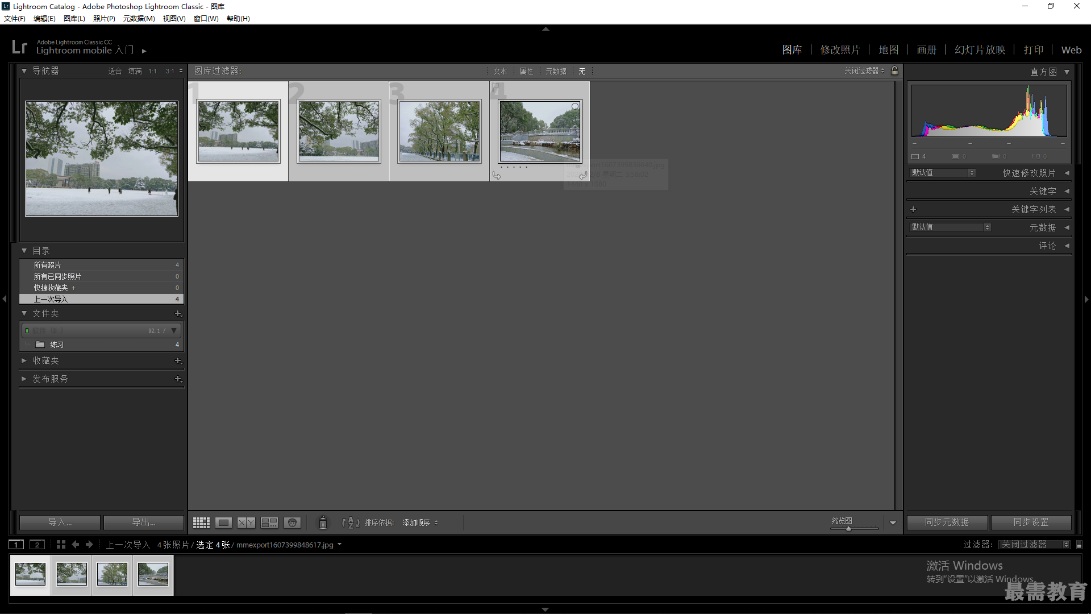Open People view face icon
The image size is (1091, 614).
pyautogui.click(x=292, y=522)
